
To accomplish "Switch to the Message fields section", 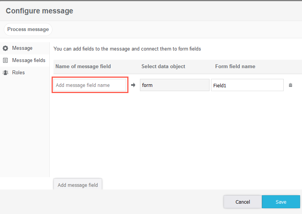I will point(28,60).
